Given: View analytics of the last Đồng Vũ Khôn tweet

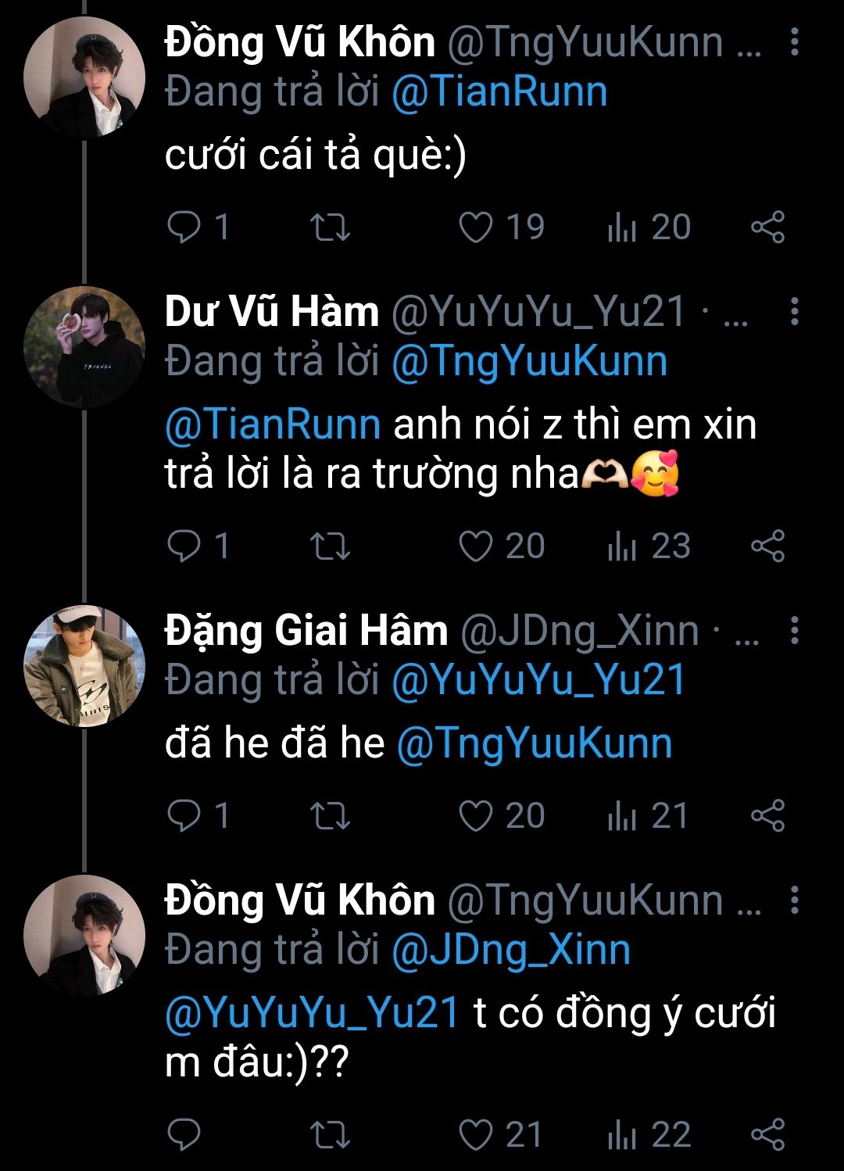Looking at the screenshot, I should [x=622, y=1135].
